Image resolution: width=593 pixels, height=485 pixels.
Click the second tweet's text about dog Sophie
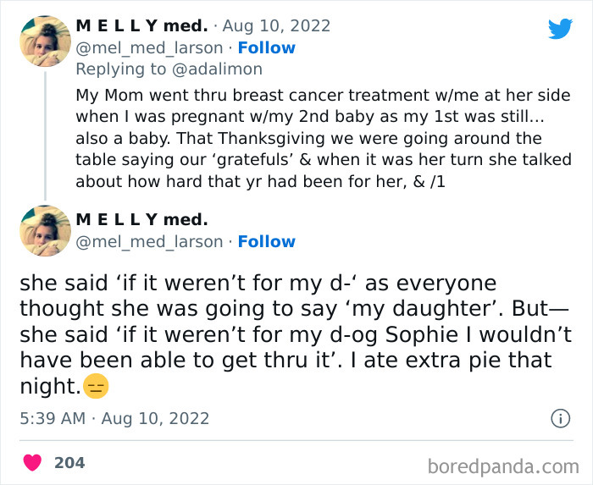click(x=288, y=334)
